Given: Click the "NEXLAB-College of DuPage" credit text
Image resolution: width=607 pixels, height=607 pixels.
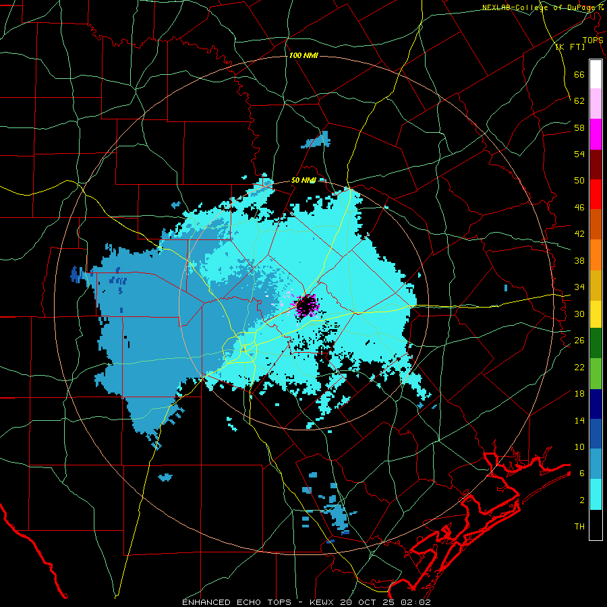Looking at the screenshot, I should click(539, 7).
